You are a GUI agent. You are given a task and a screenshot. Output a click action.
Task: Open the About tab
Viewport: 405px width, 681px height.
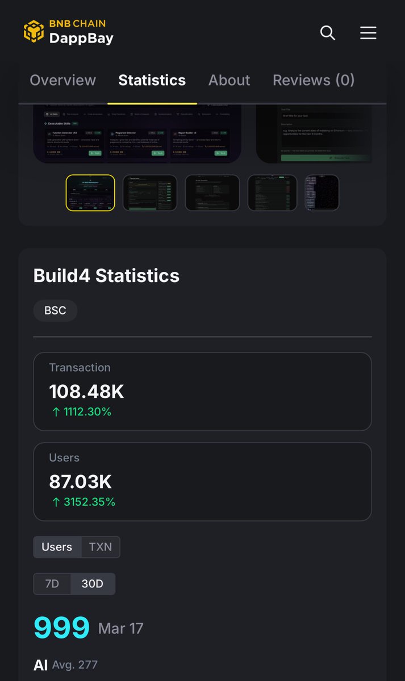pyautogui.click(x=229, y=80)
